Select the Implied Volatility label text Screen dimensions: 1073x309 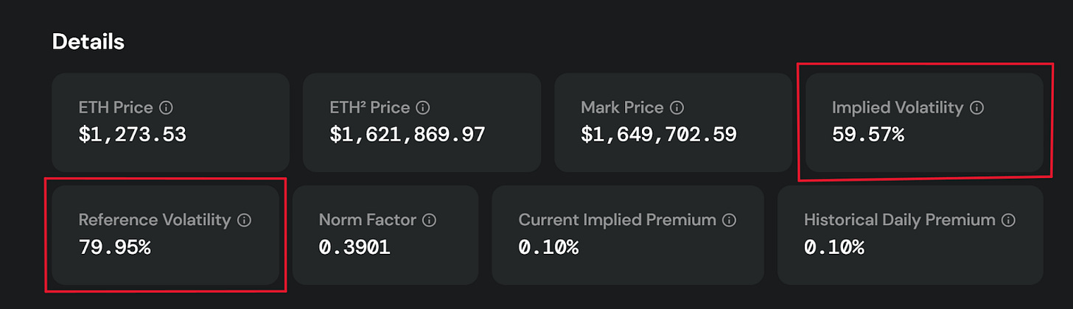(898, 108)
